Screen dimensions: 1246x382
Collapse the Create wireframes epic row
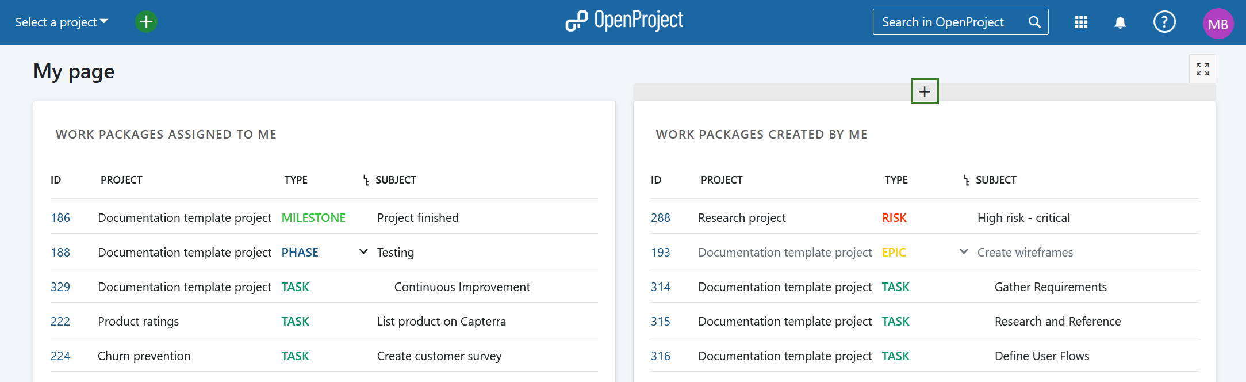coord(964,251)
